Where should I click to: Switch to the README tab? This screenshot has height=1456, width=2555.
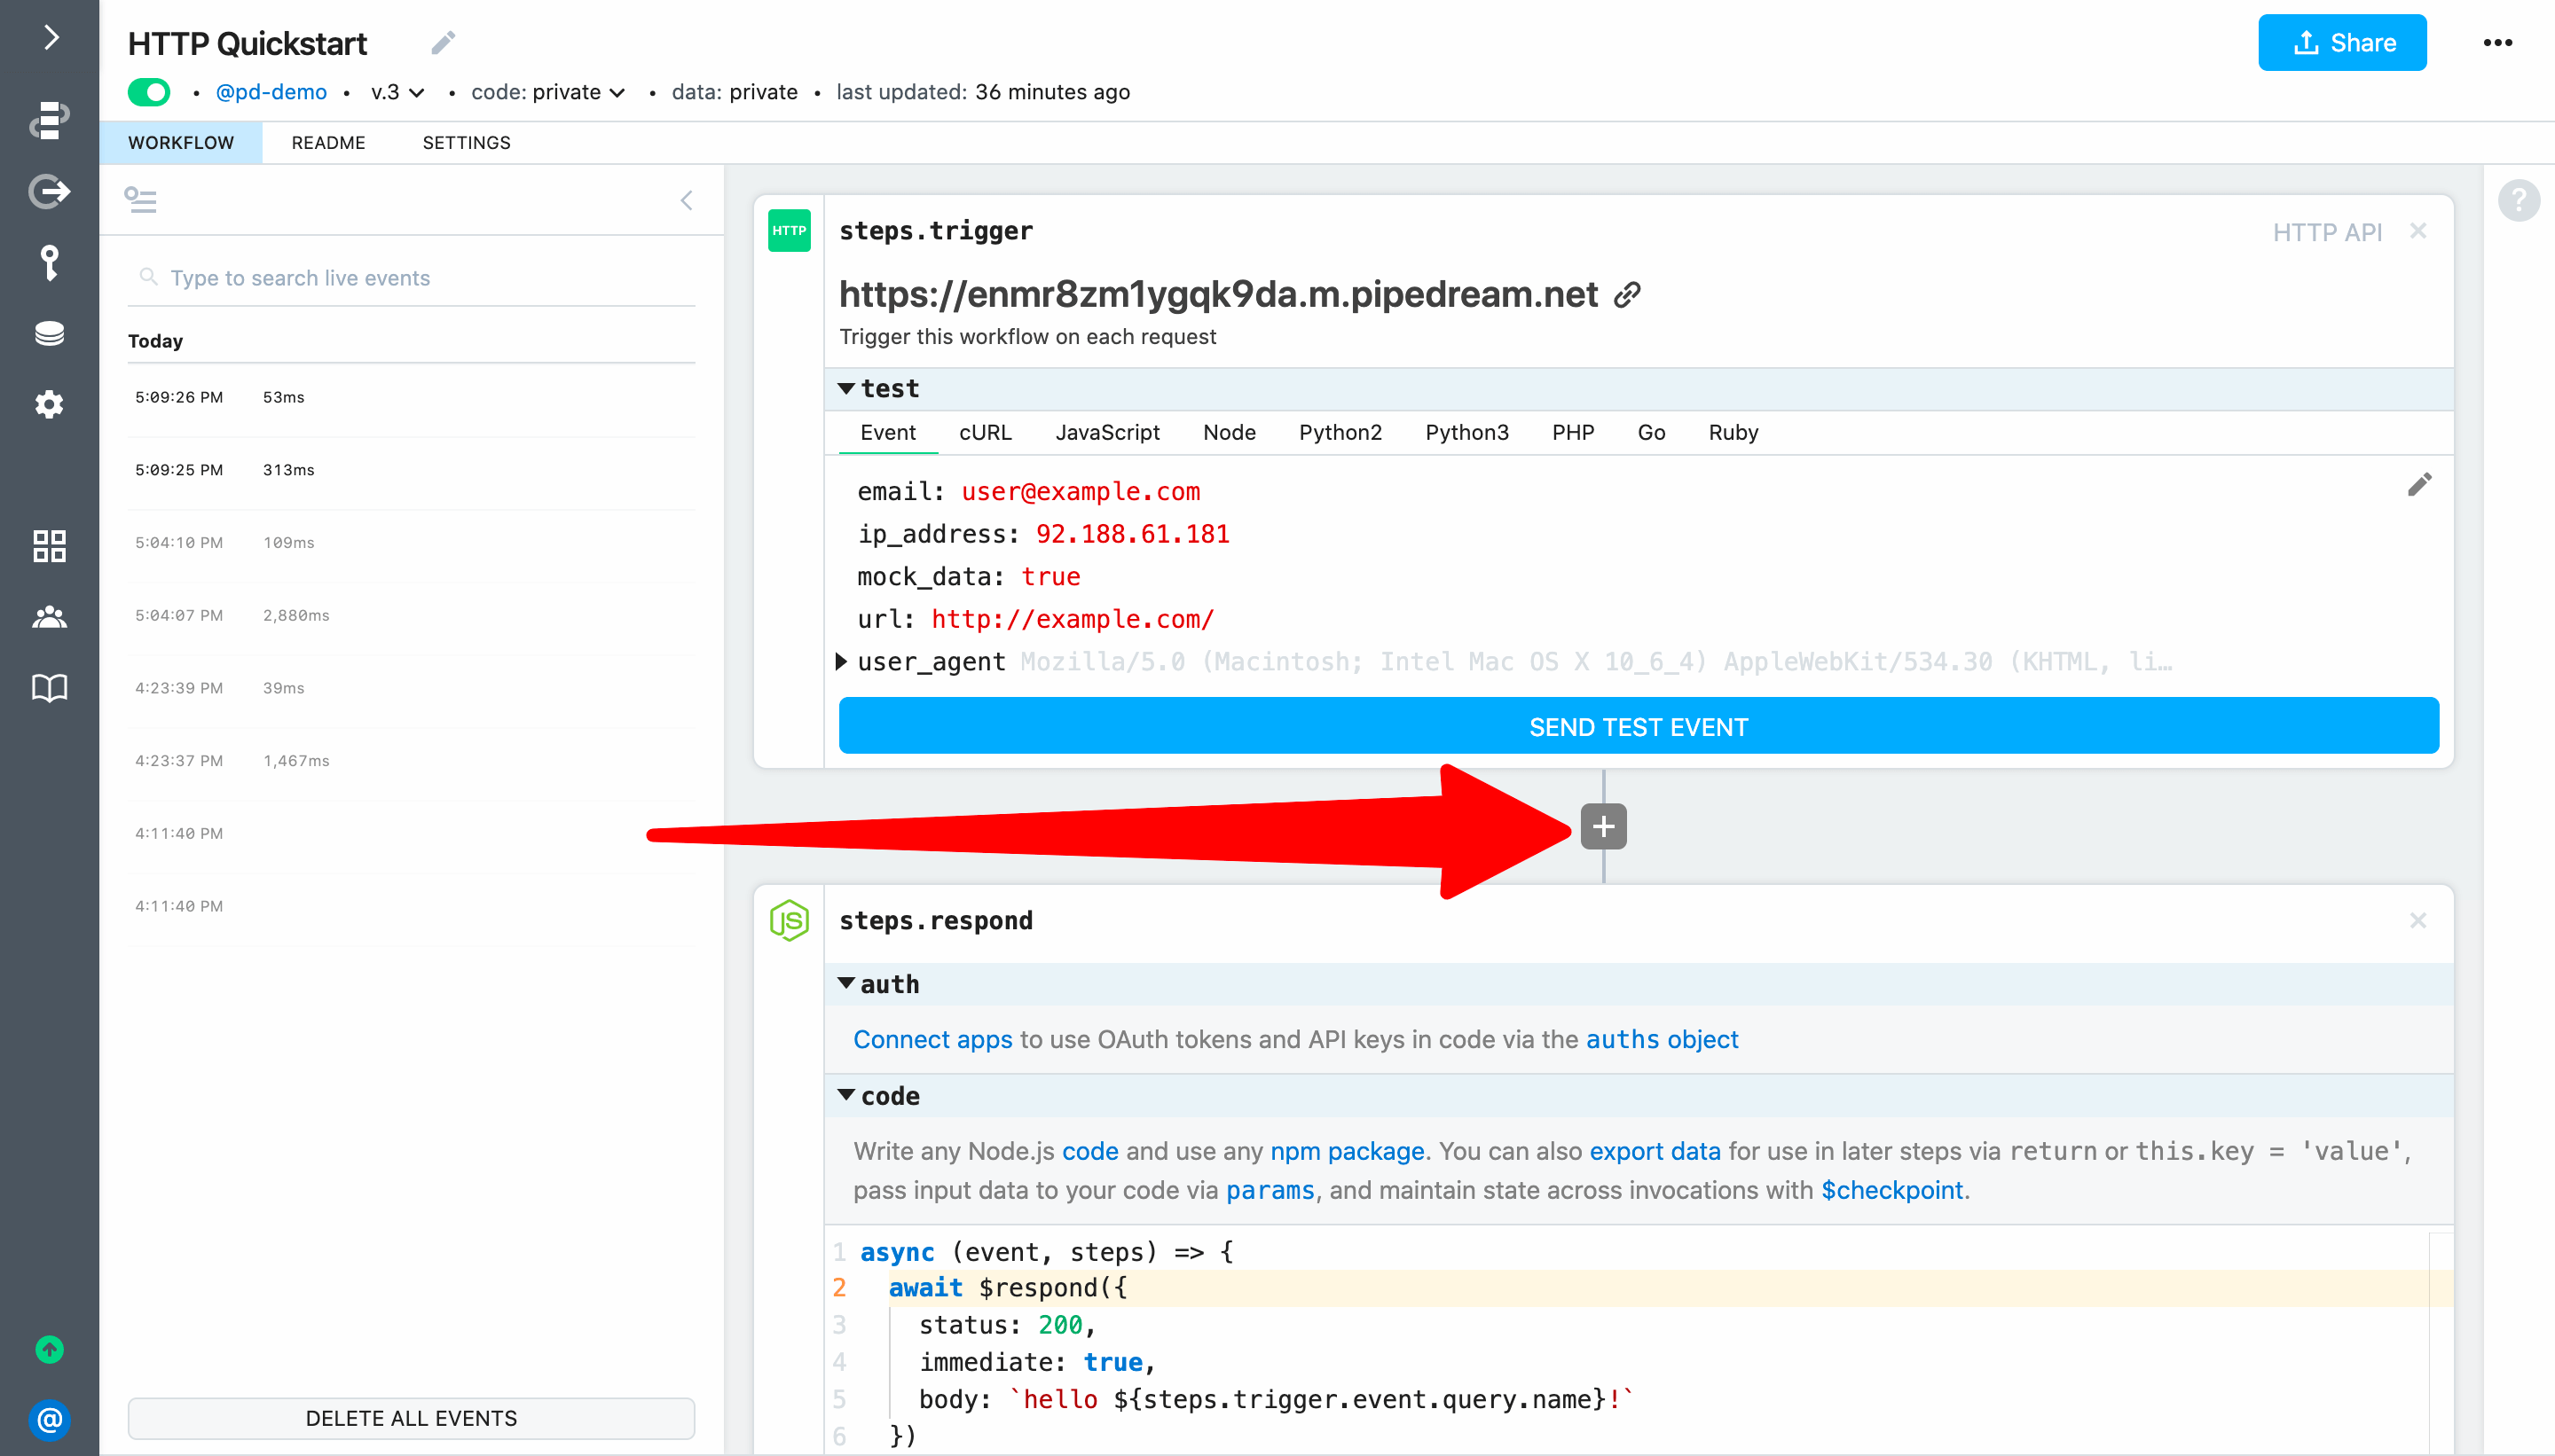click(326, 140)
